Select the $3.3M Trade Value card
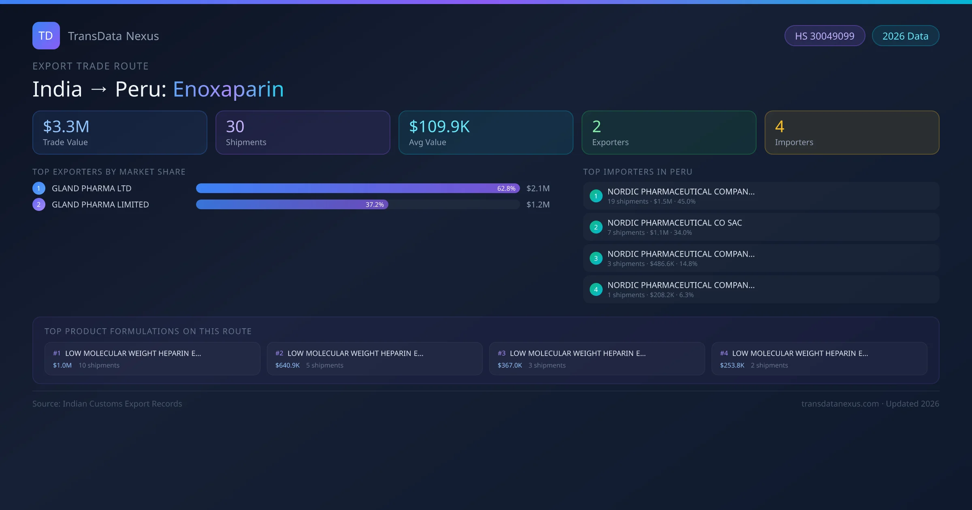This screenshot has width=972, height=510. [x=119, y=133]
